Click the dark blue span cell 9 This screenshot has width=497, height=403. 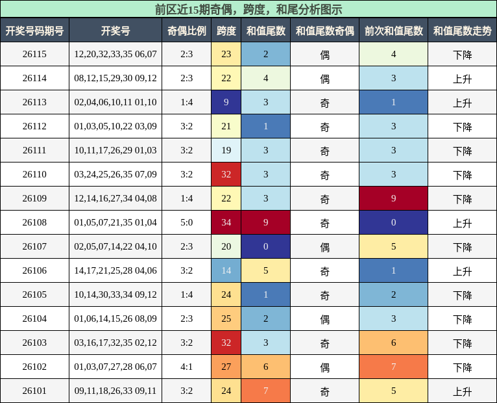tap(226, 102)
